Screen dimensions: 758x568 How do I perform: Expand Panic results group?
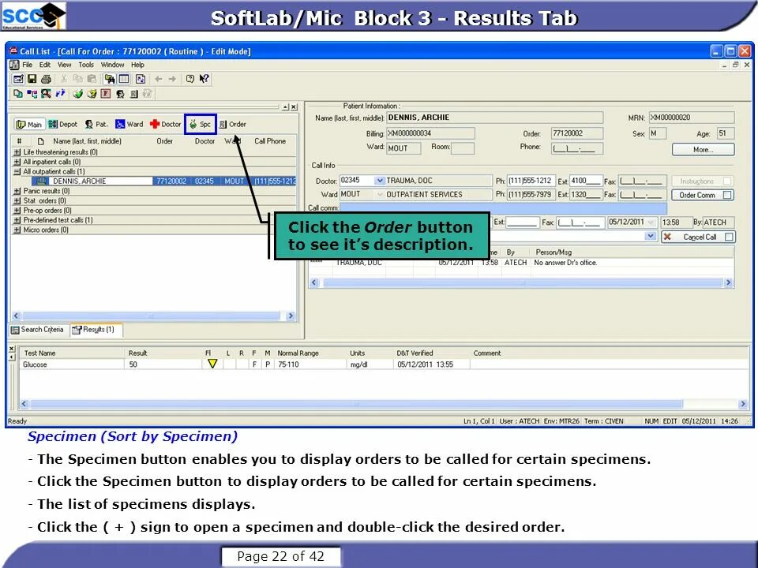[17, 191]
